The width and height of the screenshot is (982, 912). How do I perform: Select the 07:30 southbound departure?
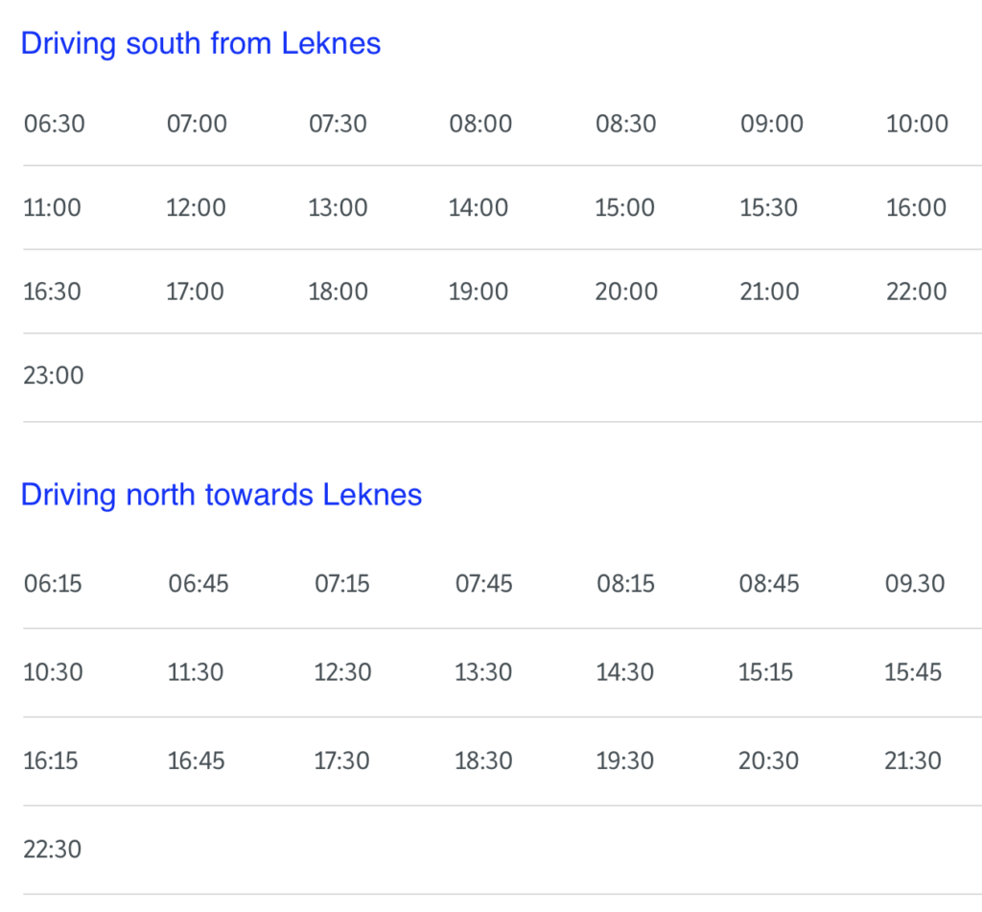coord(338,124)
